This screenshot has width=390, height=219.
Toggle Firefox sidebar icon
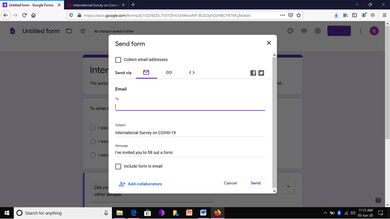(354, 16)
